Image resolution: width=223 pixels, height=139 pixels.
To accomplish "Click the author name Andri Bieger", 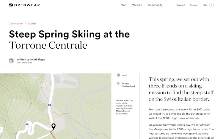I will tap(38, 60).
